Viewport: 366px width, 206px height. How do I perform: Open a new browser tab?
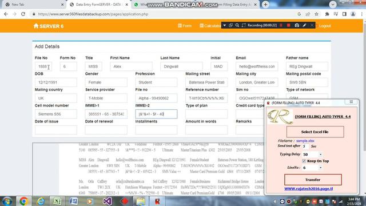pos(265,5)
